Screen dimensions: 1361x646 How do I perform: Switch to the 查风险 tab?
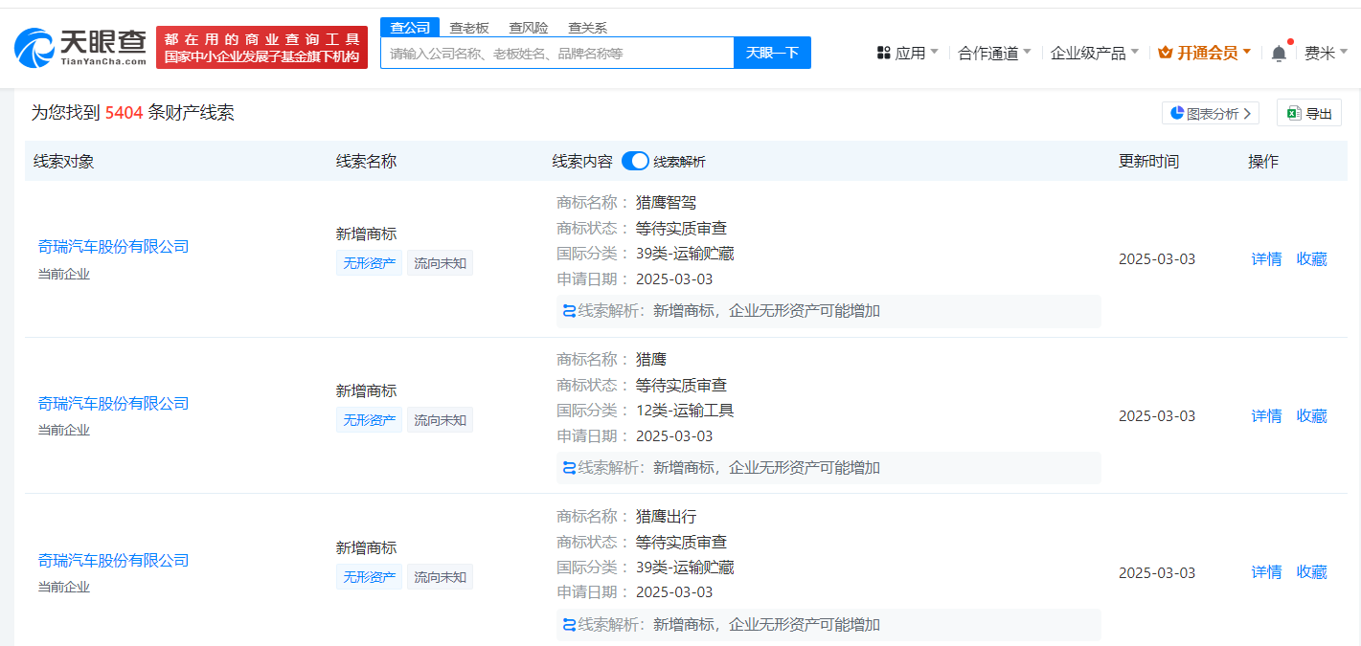(529, 28)
